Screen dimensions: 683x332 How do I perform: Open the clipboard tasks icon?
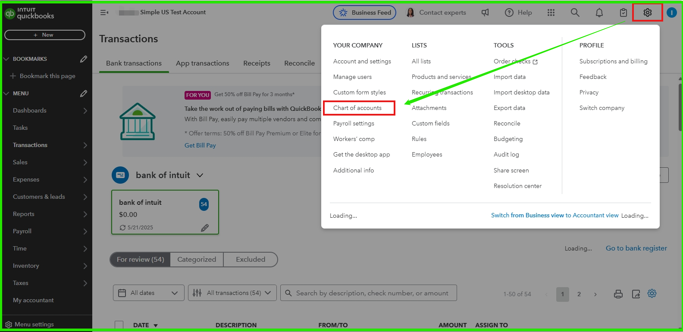(x=623, y=13)
